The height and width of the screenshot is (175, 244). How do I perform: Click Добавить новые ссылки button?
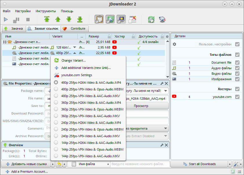[x=26, y=164]
